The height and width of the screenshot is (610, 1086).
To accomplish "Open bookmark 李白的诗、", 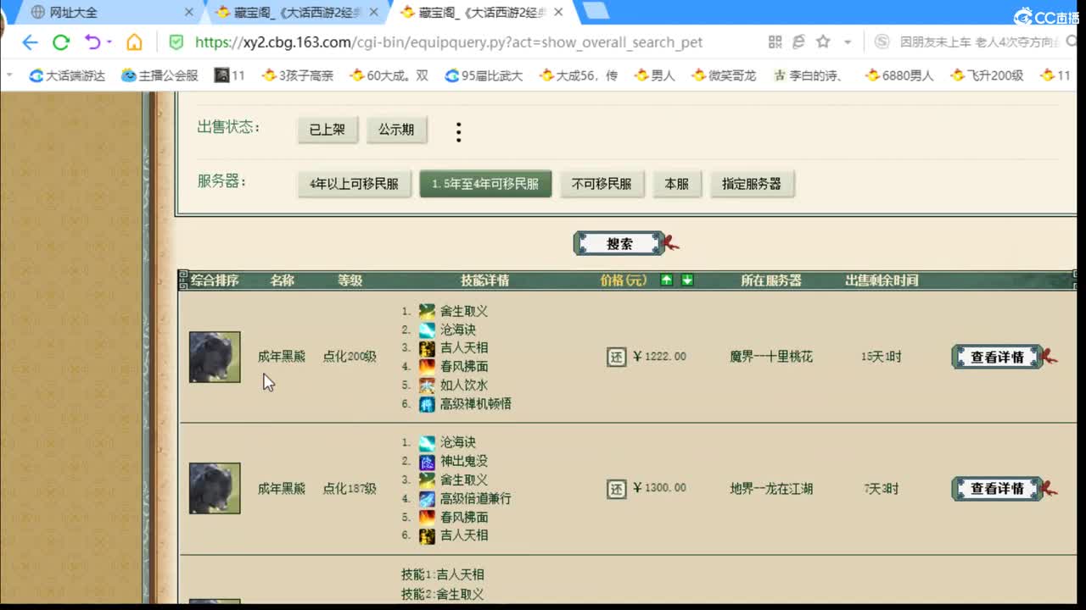I will 808,75.
